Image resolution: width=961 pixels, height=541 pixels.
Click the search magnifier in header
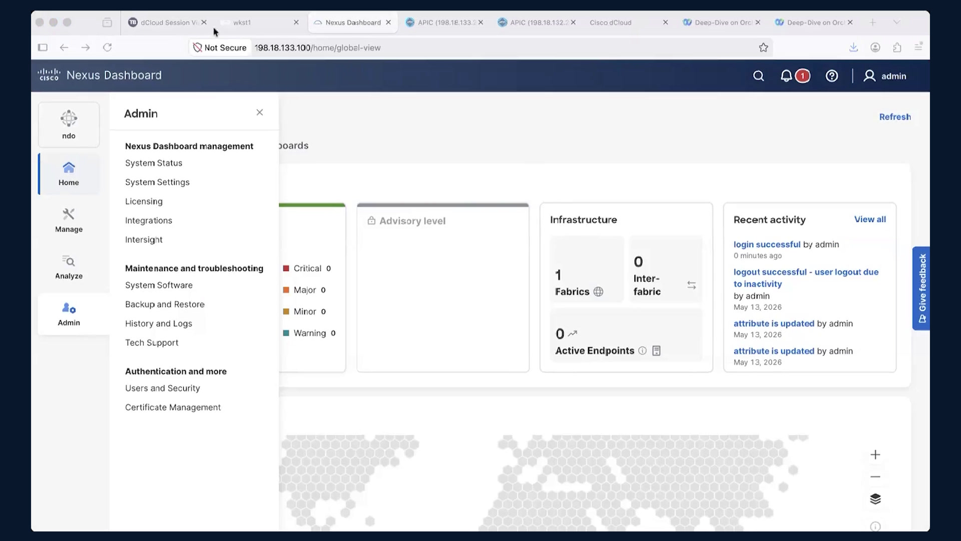(x=758, y=76)
